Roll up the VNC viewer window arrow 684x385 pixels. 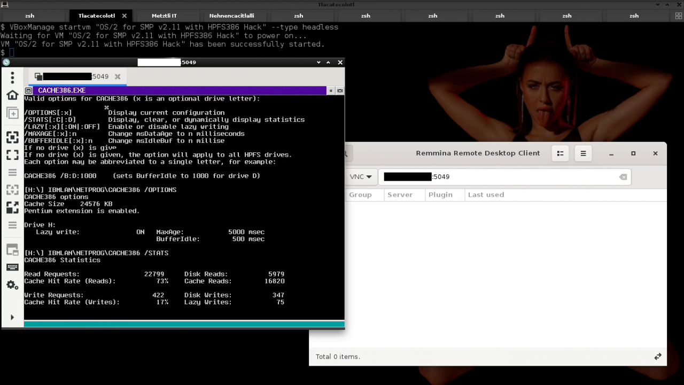329,63
